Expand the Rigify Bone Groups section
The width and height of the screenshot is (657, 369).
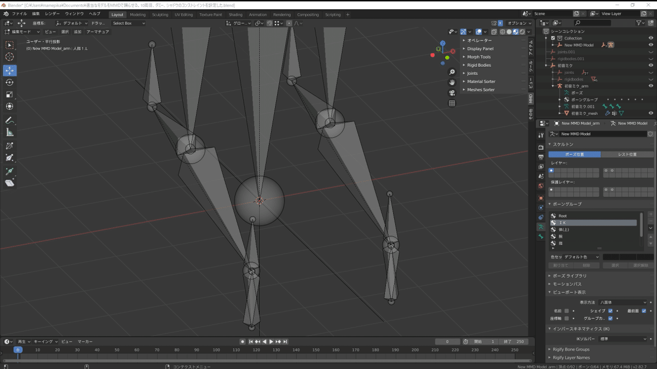[571, 349]
